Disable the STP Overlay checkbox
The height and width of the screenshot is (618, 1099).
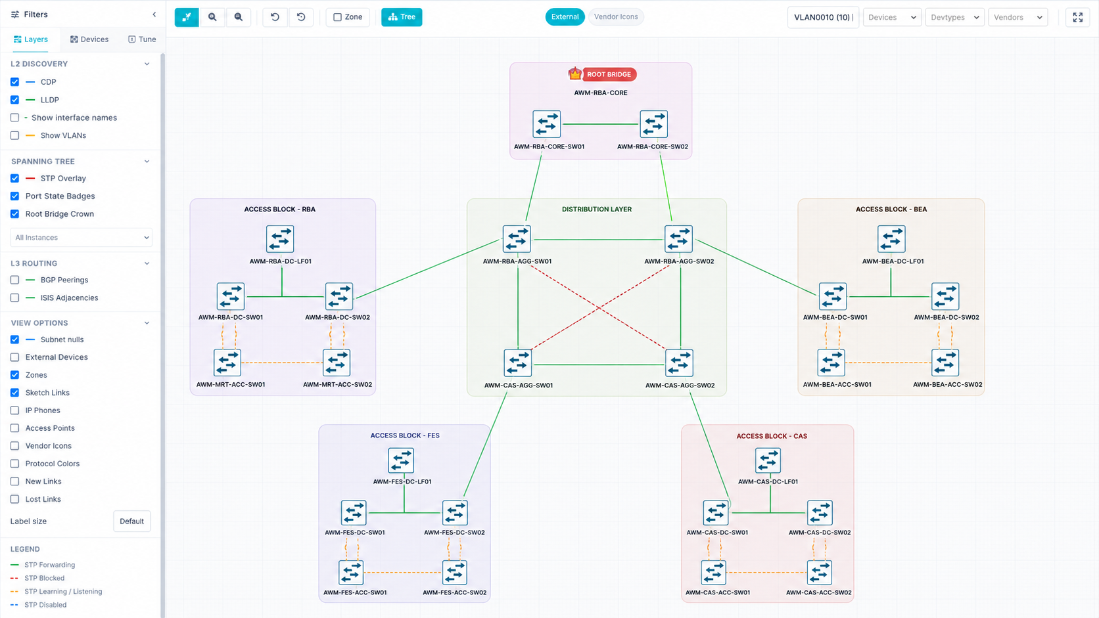coord(14,178)
